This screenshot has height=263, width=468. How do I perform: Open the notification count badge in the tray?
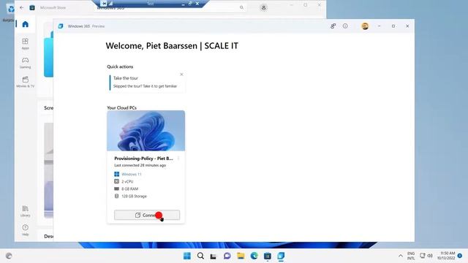[x=460, y=256]
